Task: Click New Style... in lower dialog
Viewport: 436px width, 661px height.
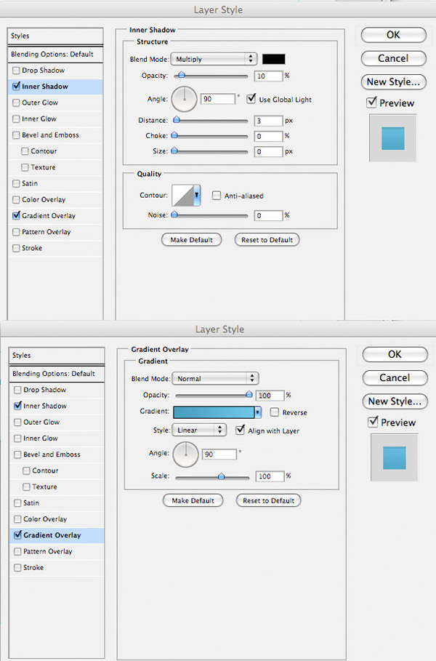Action: pos(395,401)
